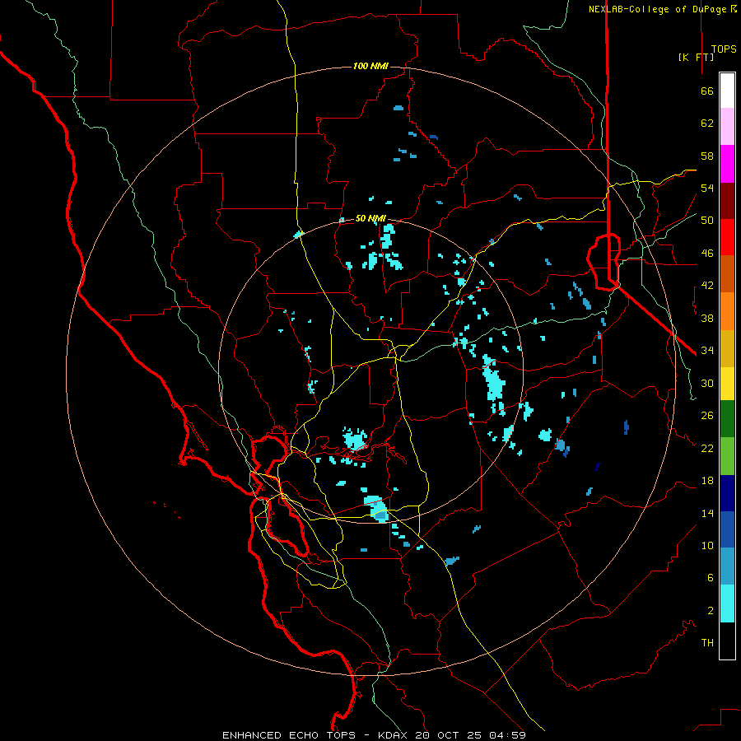Click the '50' legend value label
Screen dimensions: 741x741
(707, 221)
